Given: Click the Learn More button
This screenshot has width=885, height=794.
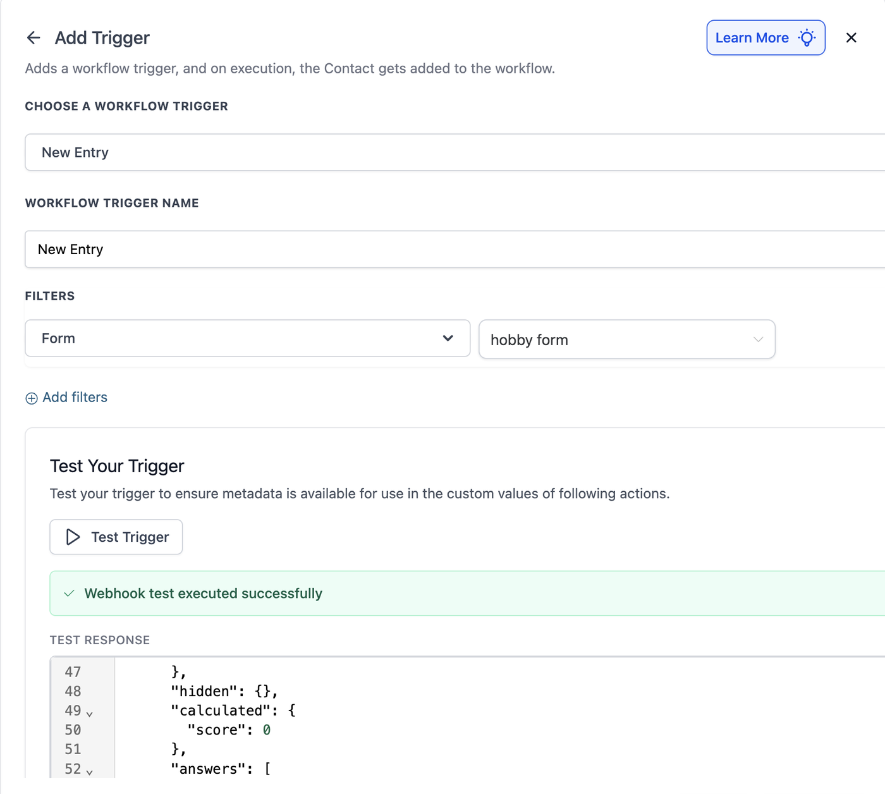Looking at the screenshot, I should click(x=766, y=38).
